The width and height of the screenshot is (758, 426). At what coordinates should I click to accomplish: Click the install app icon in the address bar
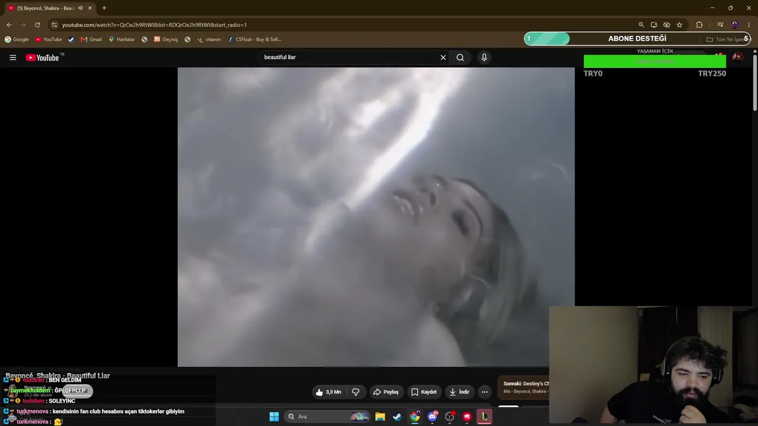pyautogui.click(x=654, y=25)
